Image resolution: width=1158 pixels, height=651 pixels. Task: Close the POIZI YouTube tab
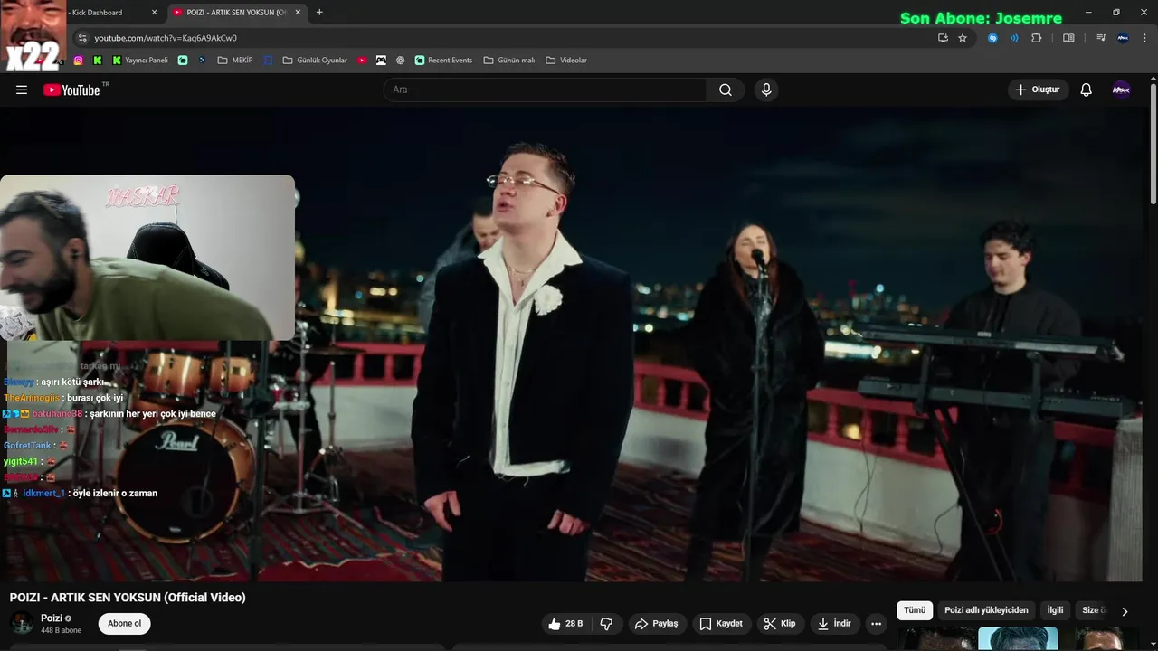pyautogui.click(x=299, y=13)
